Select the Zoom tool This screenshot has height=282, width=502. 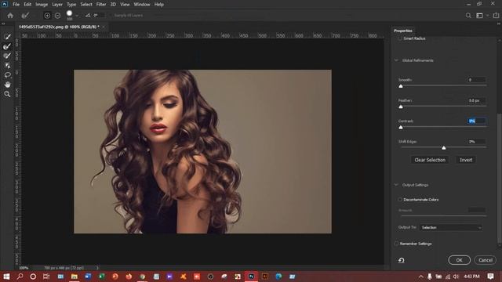tap(7, 94)
